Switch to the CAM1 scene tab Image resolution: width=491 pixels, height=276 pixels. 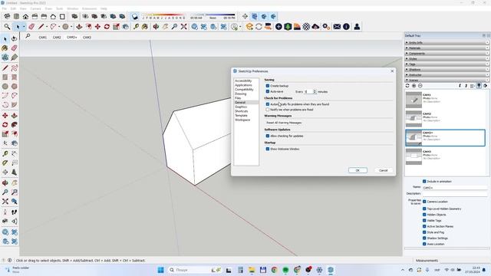[43, 38]
